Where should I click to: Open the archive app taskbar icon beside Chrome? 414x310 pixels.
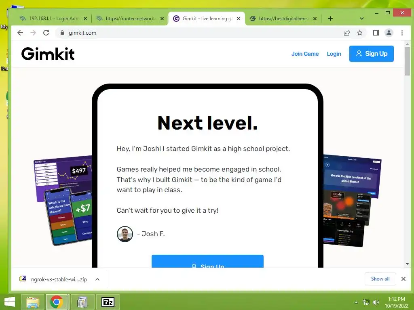click(82, 302)
